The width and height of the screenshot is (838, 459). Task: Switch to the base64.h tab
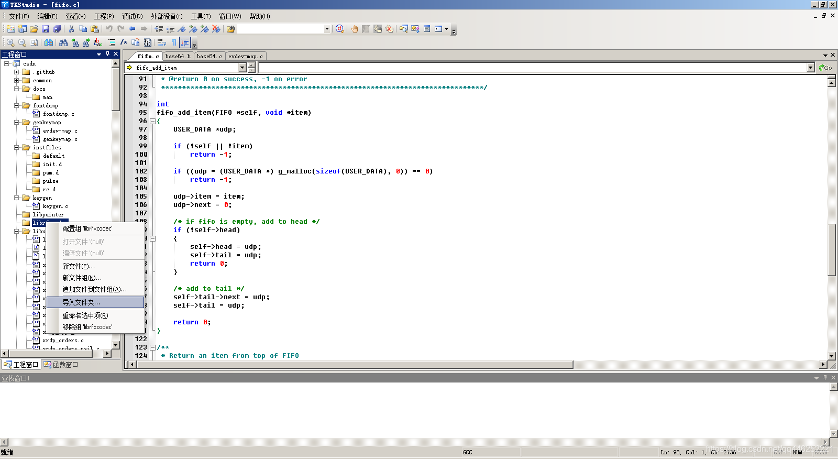click(178, 56)
